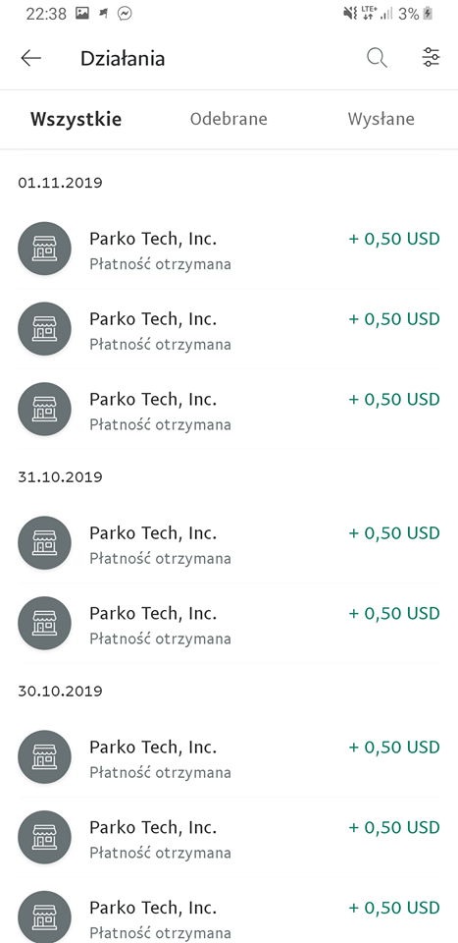Tap the back arrow icon
The image size is (458, 943).
pyautogui.click(x=30, y=58)
